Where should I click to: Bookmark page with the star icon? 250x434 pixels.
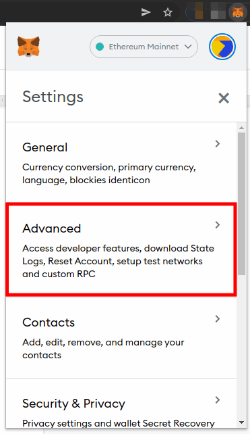168,12
